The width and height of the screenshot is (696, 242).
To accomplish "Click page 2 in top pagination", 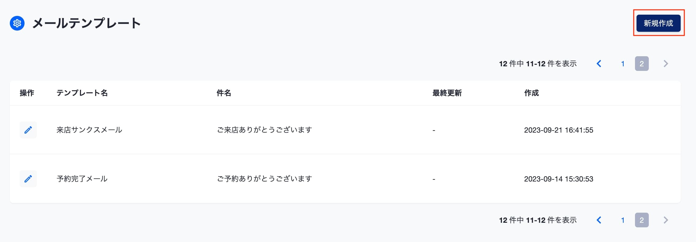I will click(x=641, y=64).
